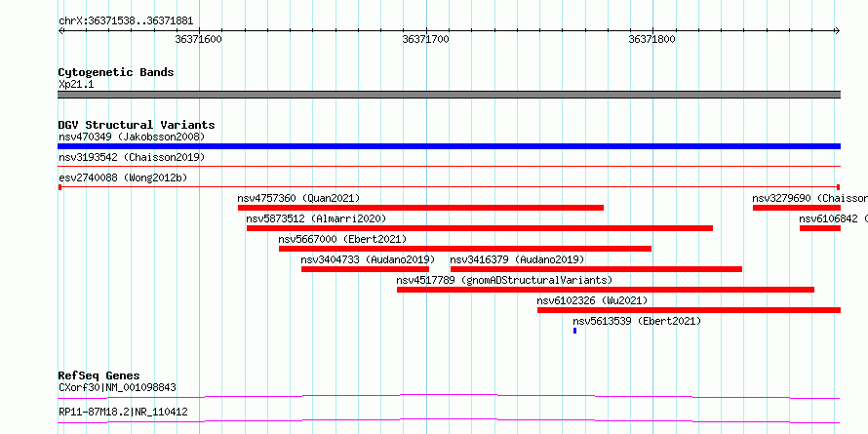
Task: Open the nsv5873512 (Almarri2020) label
Action: click(316, 218)
